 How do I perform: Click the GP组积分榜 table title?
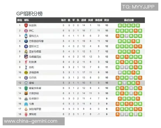pyautogui.click(x=30, y=14)
